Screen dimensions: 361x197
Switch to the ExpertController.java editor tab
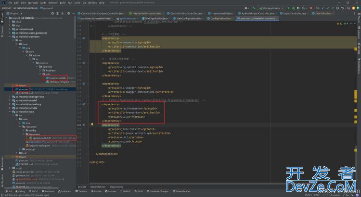tap(295, 13)
